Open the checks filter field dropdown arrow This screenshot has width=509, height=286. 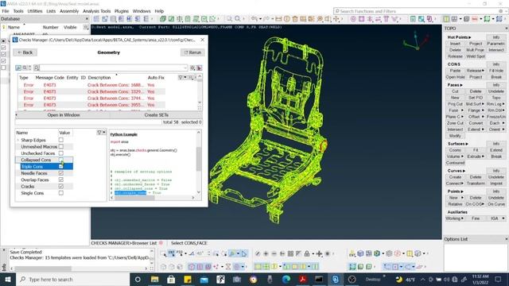[185, 68]
